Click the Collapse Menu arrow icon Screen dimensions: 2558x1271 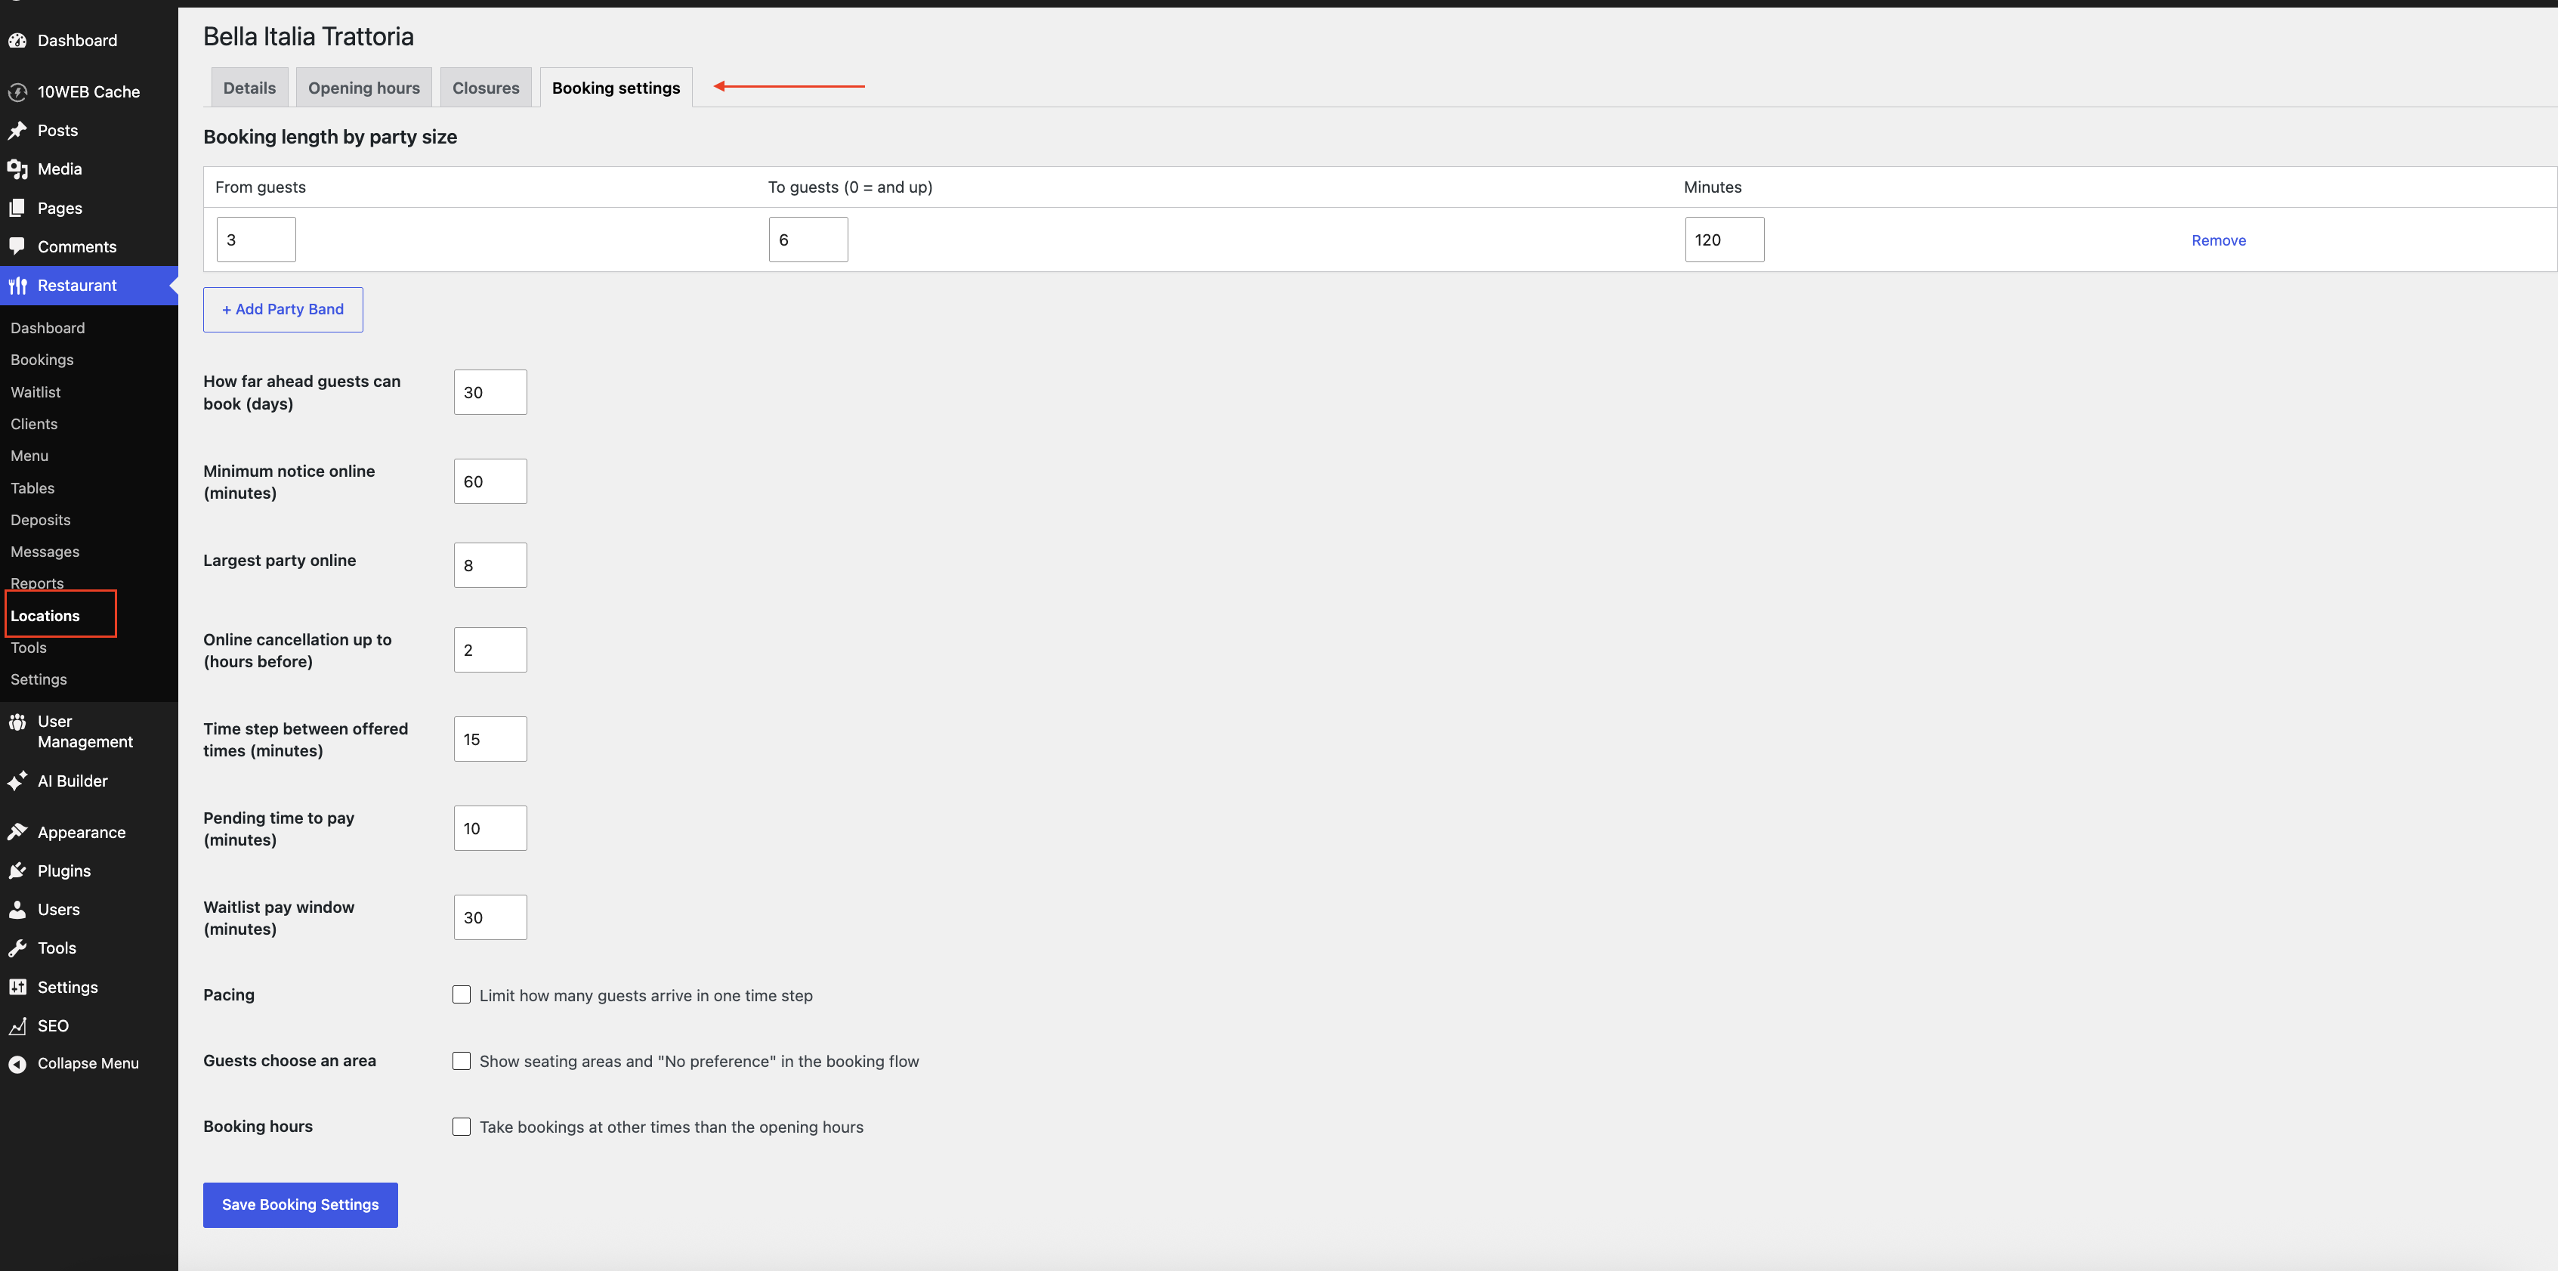tap(17, 1065)
